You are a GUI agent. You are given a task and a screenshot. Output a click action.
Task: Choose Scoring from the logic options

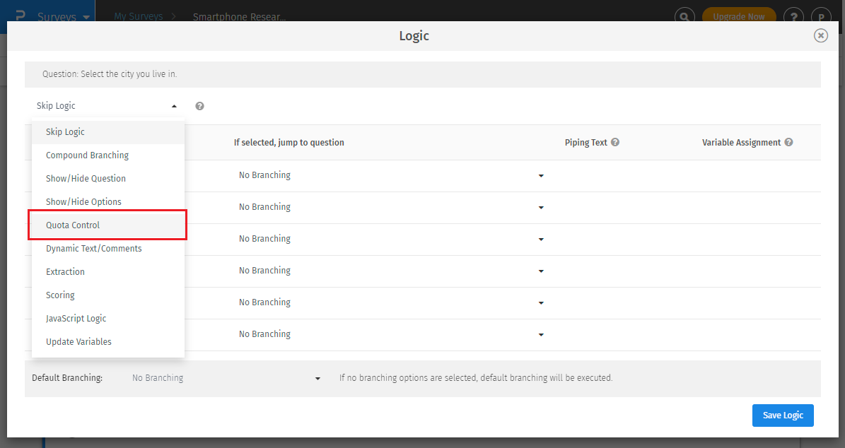60,295
